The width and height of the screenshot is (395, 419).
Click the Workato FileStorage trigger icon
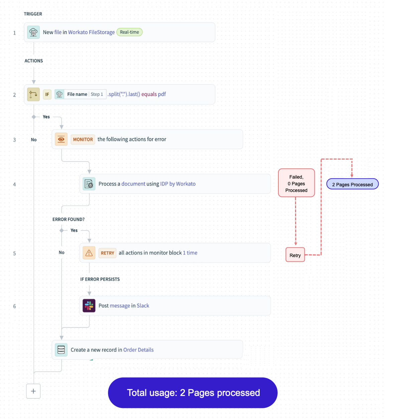[33, 32]
